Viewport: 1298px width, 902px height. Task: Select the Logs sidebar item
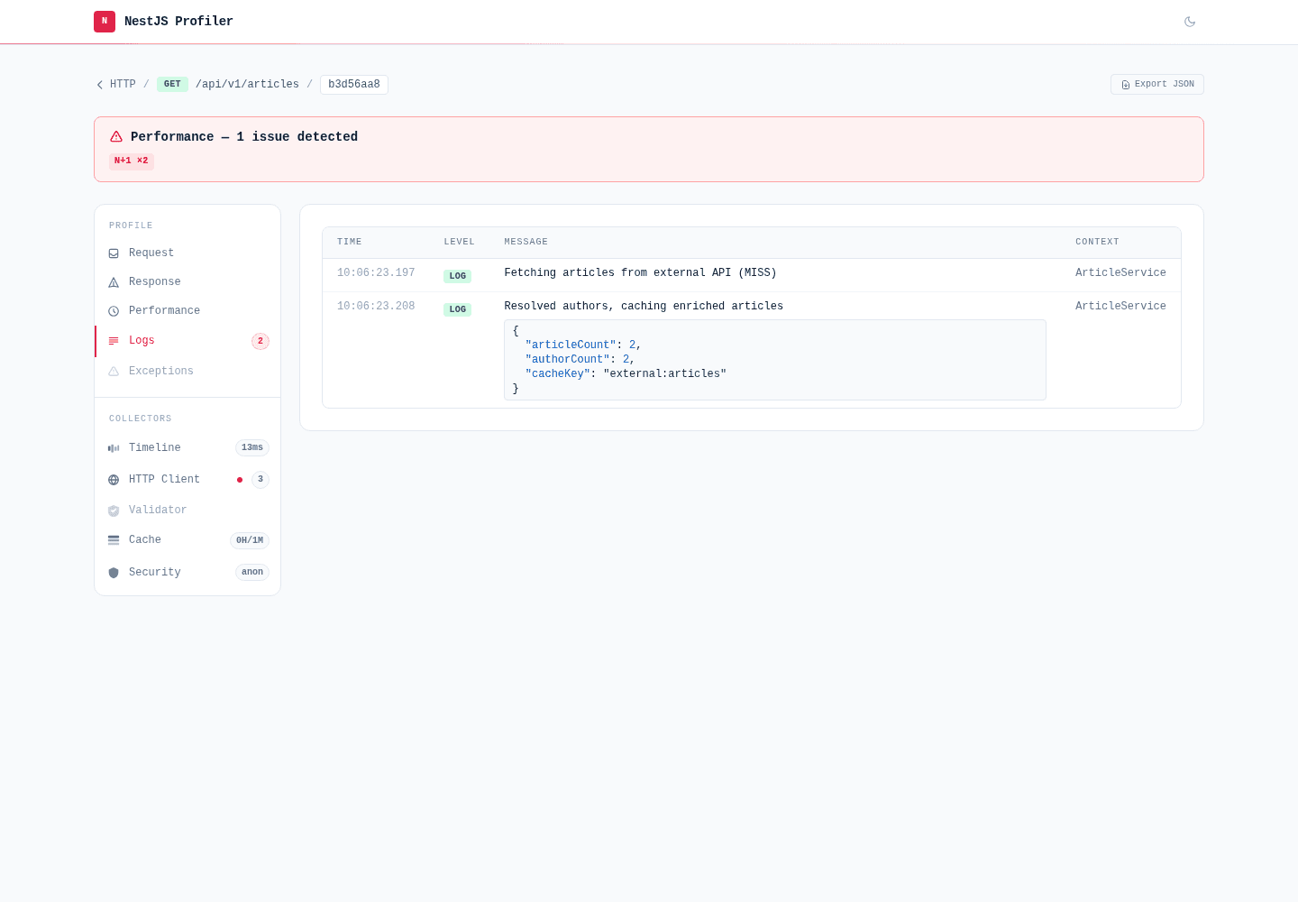187,341
